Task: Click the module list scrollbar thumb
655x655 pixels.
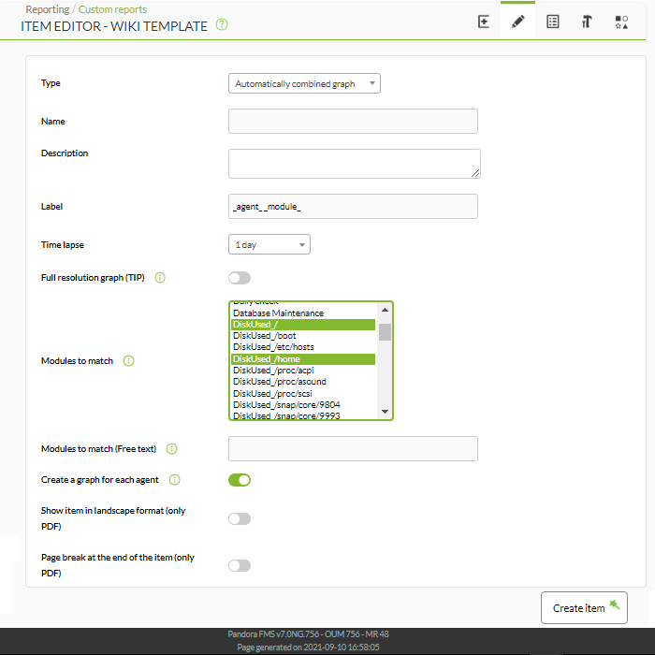Action: (x=385, y=332)
